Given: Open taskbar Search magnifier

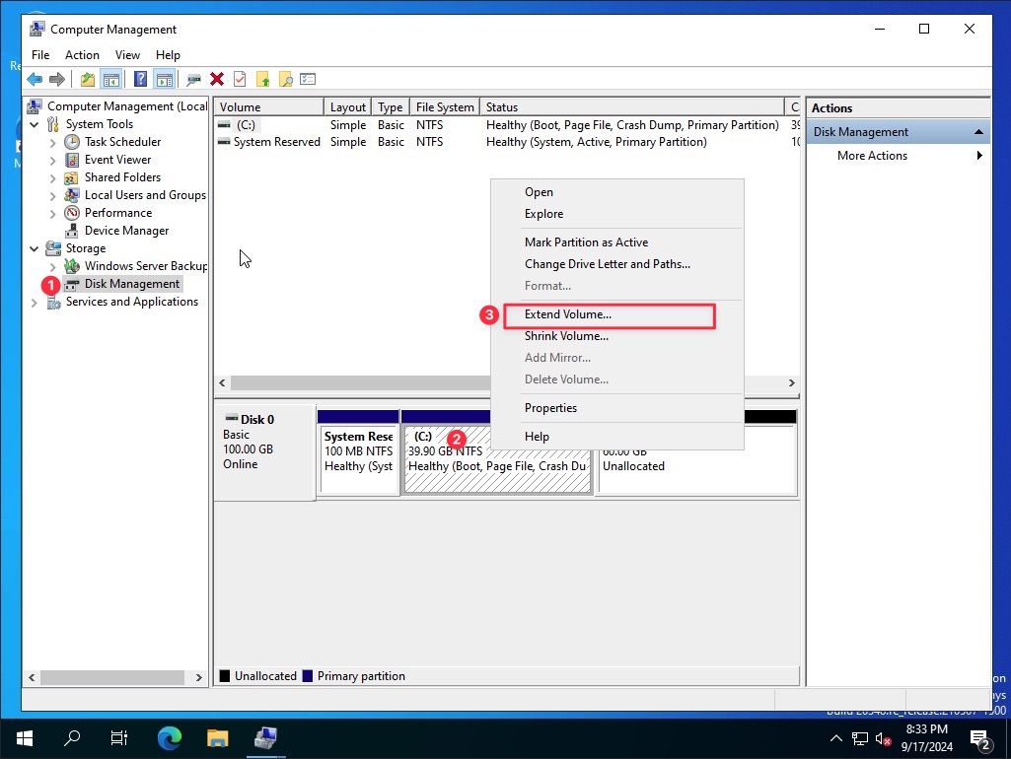Looking at the screenshot, I should (x=72, y=738).
